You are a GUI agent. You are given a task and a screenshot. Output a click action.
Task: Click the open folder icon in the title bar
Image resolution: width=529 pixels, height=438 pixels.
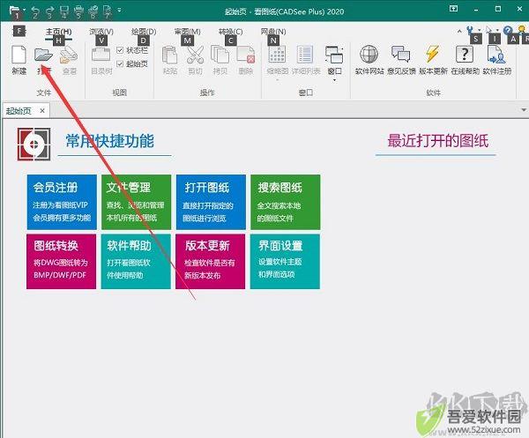coord(14,11)
